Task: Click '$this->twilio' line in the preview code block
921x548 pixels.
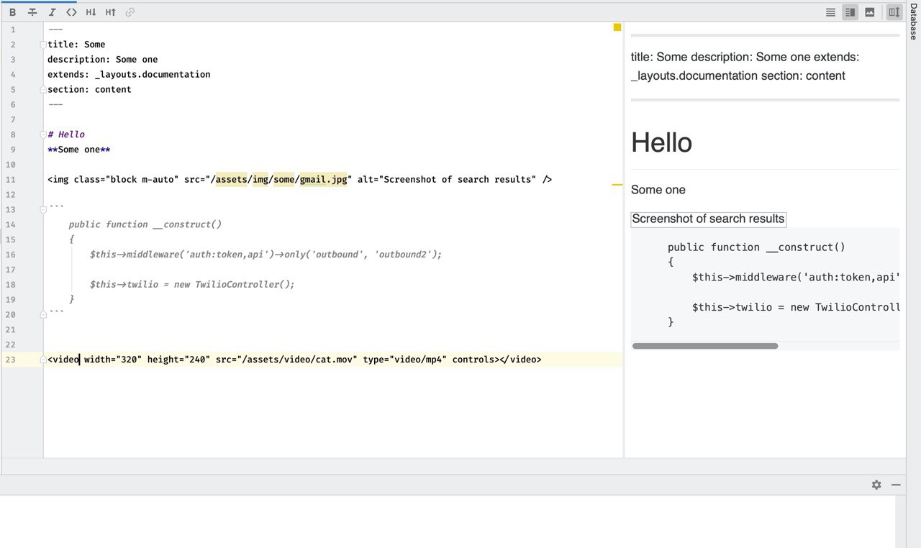Action: click(x=796, y=307)
